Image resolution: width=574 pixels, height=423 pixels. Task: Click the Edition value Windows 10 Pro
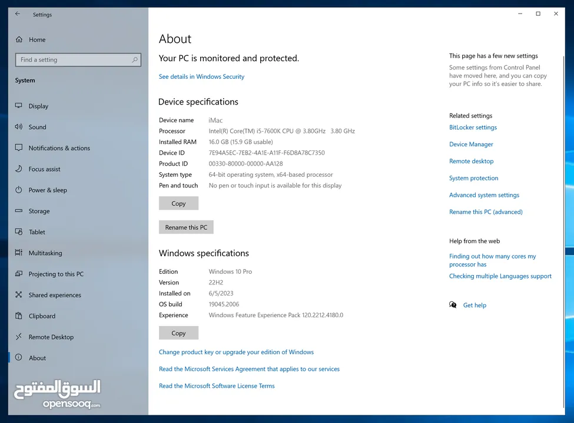[230, 271]
